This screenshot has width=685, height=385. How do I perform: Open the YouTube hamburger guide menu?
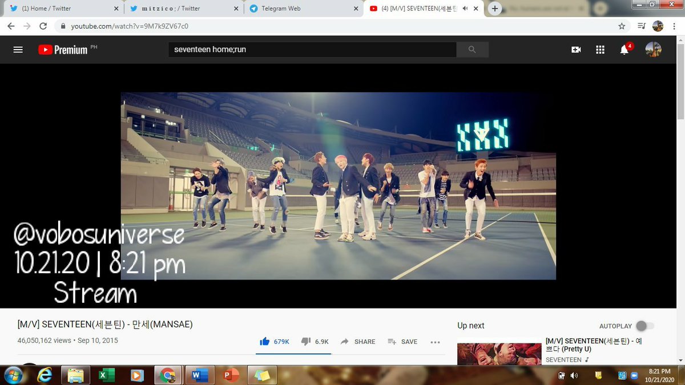click(x=18, y=50)
